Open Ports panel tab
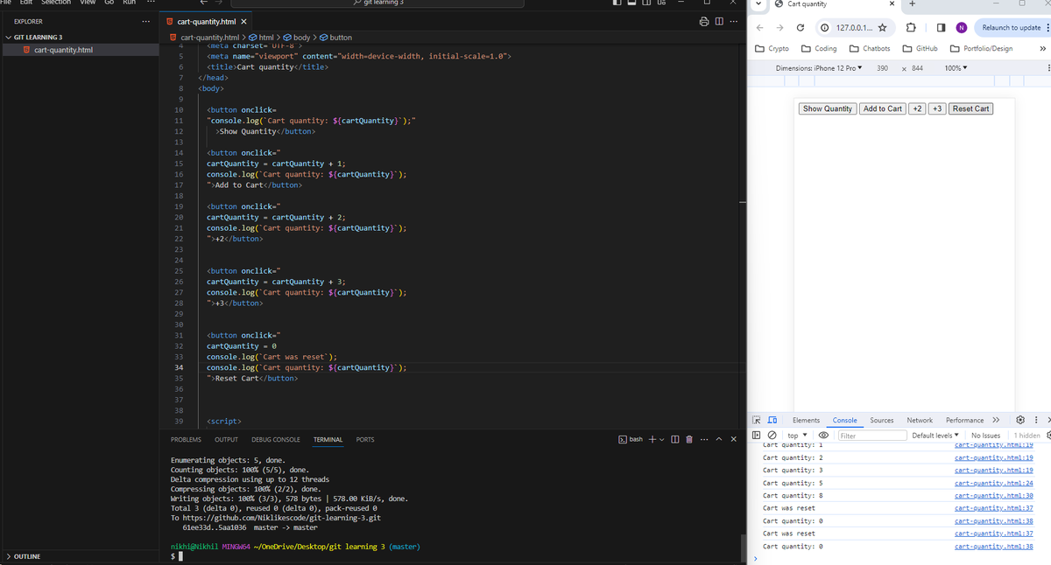1051x565 pixels. [365, 439]
